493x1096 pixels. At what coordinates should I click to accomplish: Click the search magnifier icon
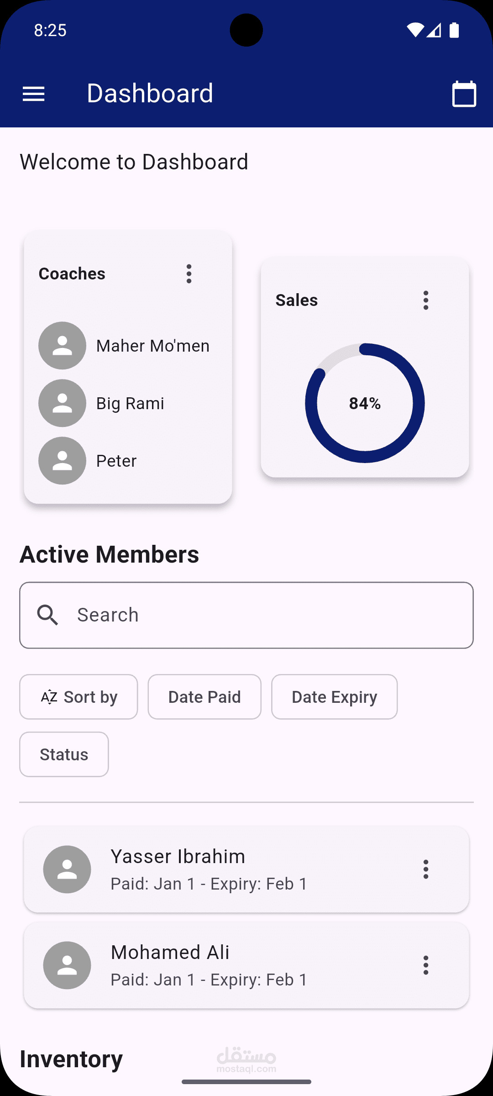(x=48, y=615)
